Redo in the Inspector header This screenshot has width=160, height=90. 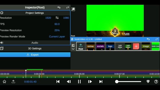68,7
